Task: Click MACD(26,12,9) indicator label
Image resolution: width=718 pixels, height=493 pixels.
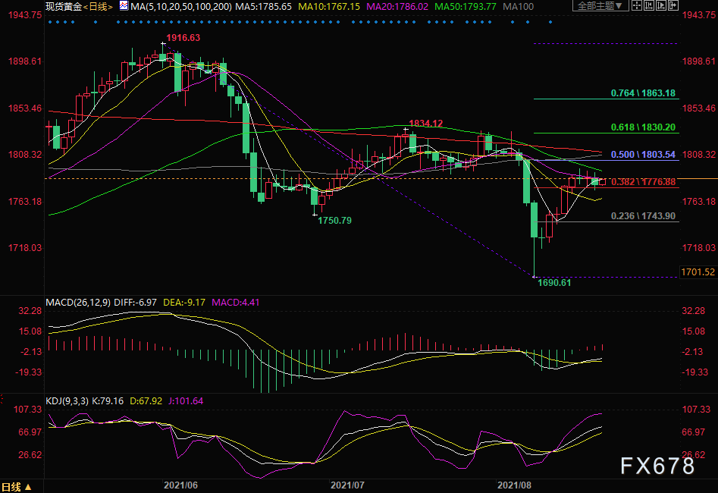Action: (x=78, y=303)
